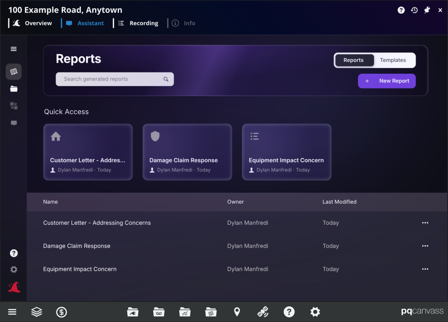Open options for Damage Claim Response row

pos(425,246)
